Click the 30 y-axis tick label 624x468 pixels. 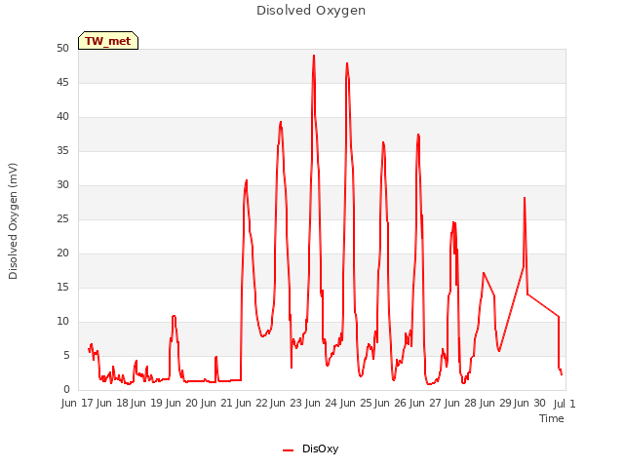[x=62, y=184]
